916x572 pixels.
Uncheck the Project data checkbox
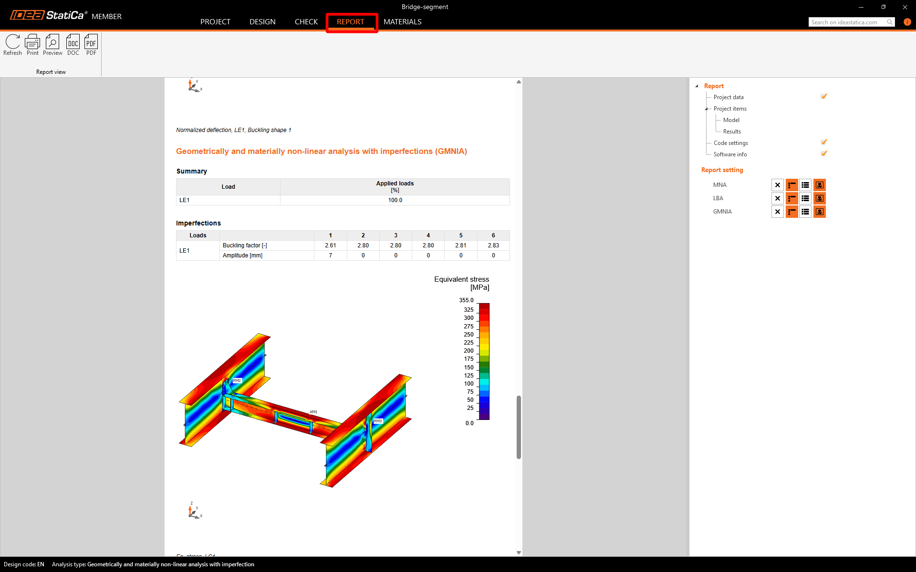click(824, 97)
